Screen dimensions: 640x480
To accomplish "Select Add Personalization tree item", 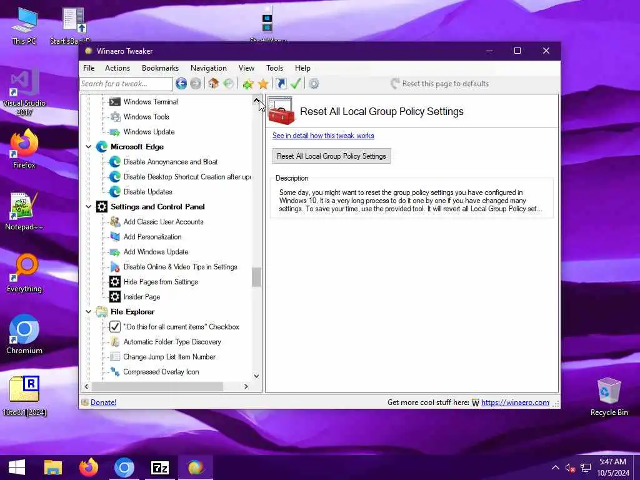I will click(x=152, y=237).
